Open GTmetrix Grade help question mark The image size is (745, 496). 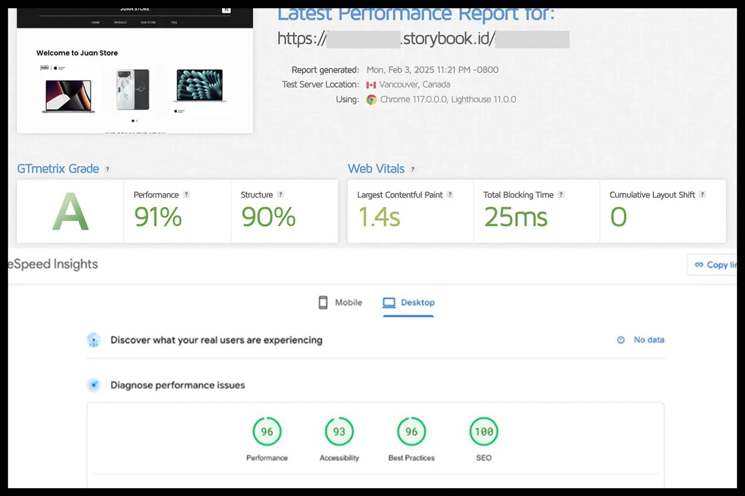(x=107, y=169)
